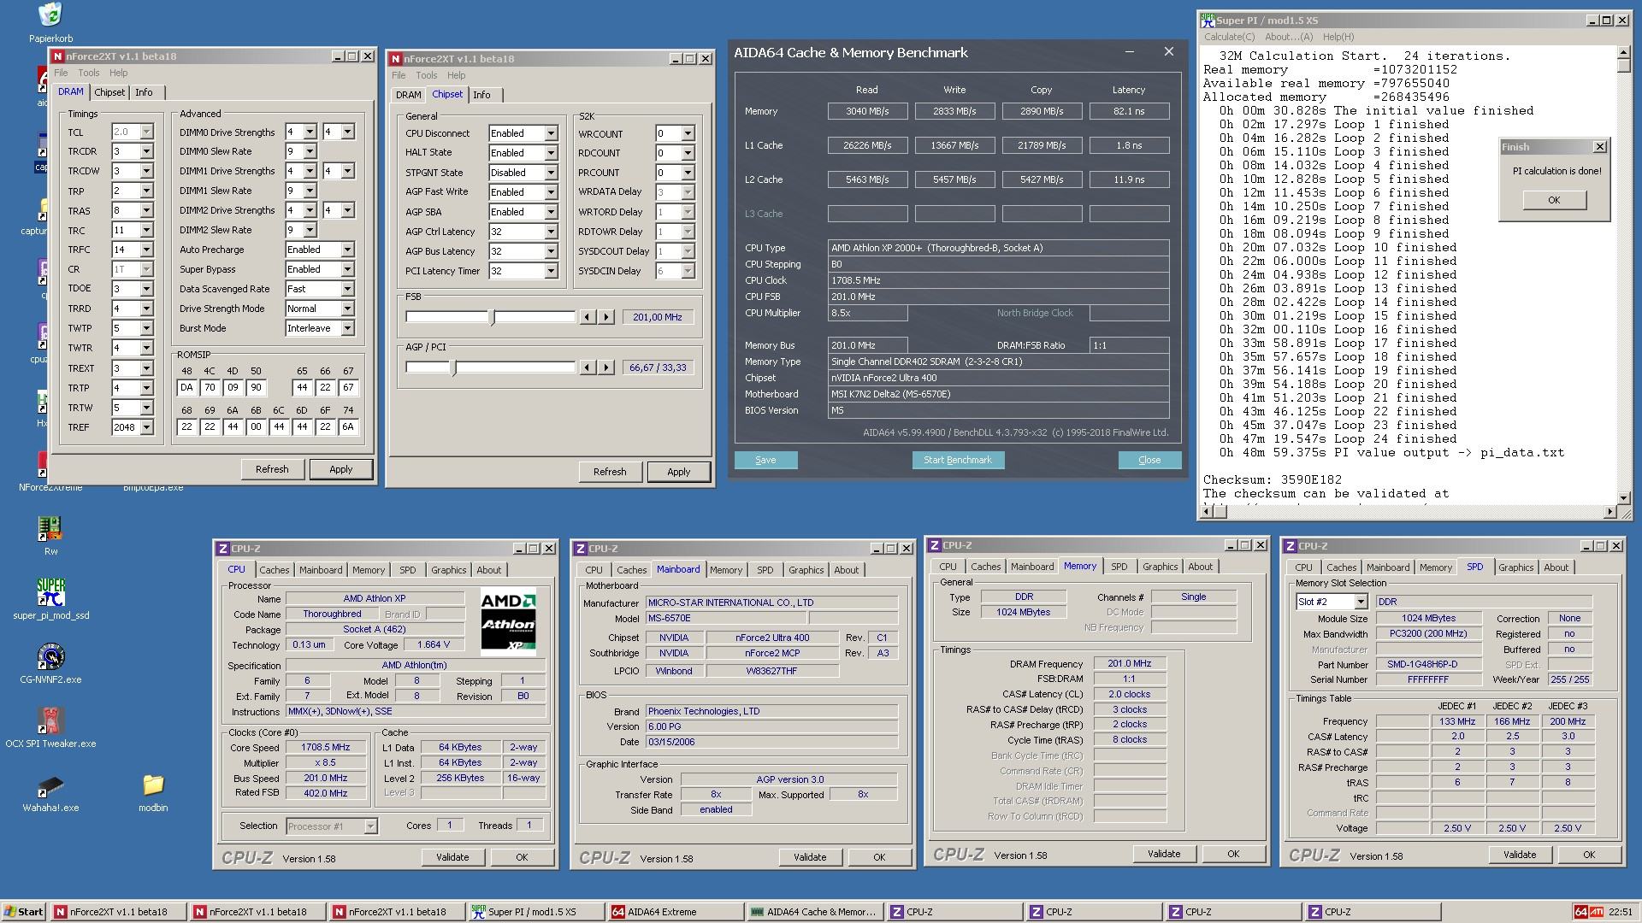
Task: Switch to AIDA64 Extreme taskbar item
Action: pyautogui.click(x=675, y=912)
